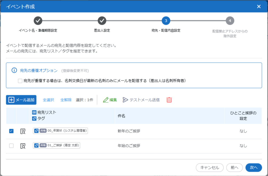Viewport: 268px width, 176px height.
Task: Click the info icon beside 宛先の重複オプション
Action: pos(14,71)
